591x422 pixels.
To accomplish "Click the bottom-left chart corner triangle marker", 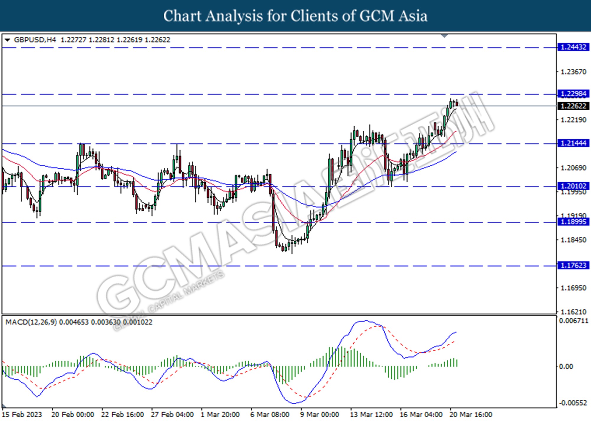I will click(4, 405).
